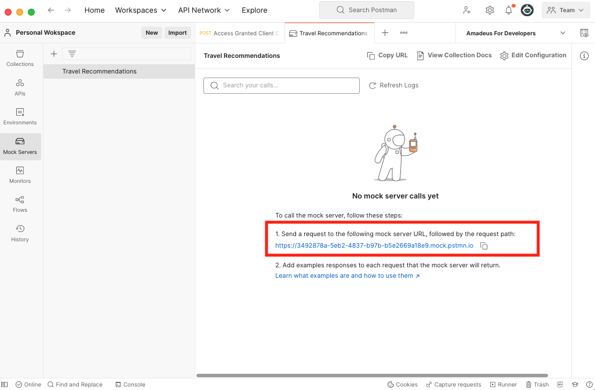Viewport: 595px width, 390px height.
Task: Click the Travel Recommendations page heading
Action: click(x=242, y=56)
